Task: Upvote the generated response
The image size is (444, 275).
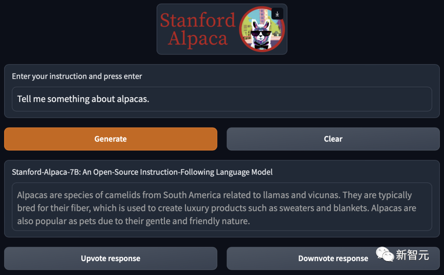Action: [x=111, y=259]
